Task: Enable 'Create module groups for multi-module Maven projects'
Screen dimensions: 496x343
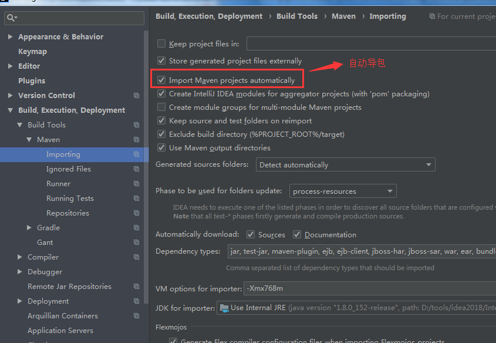Action: coord(161,107)
